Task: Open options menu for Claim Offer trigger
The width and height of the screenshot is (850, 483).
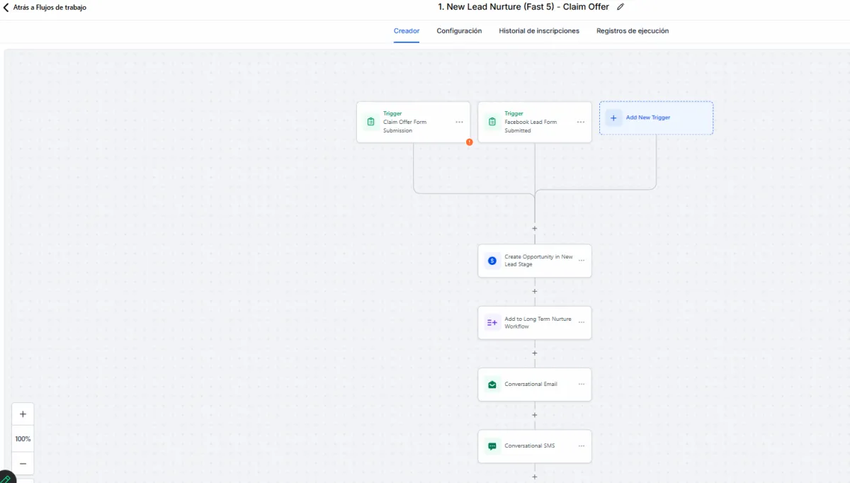Action: [459, 122]
